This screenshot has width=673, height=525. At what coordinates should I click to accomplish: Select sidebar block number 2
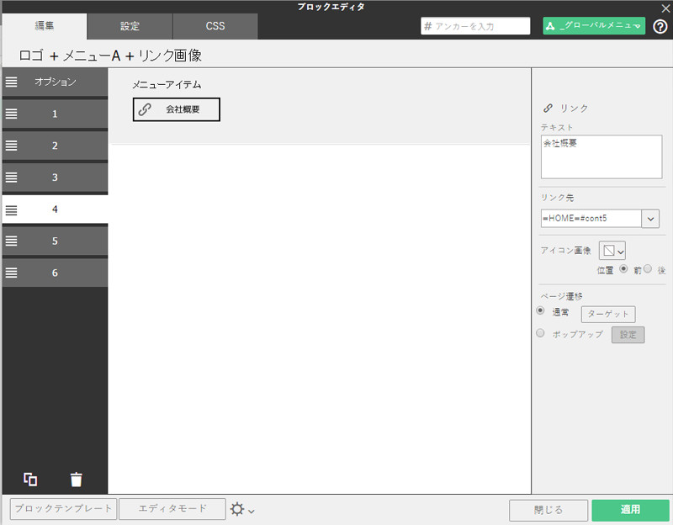[55, 145]
